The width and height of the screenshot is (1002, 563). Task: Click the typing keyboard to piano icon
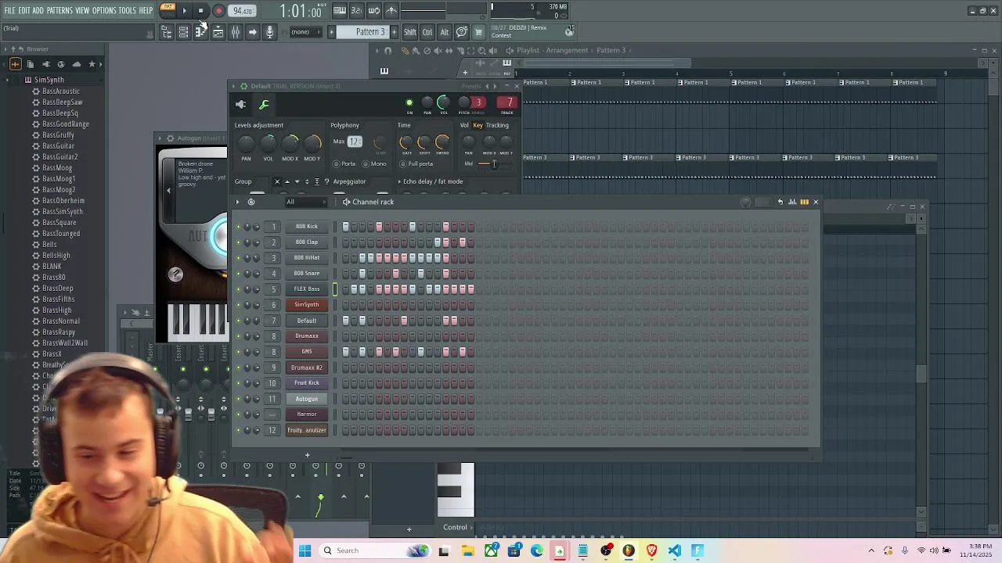coord(340,10)
